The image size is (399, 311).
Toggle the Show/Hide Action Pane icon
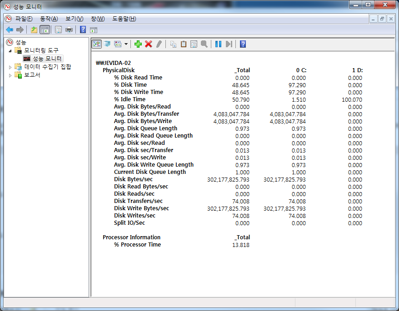click(x=94, y=30)
